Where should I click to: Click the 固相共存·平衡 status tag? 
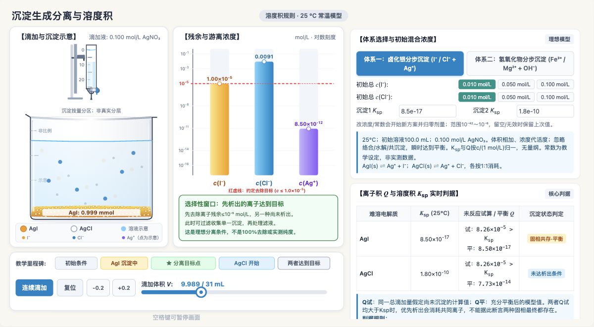546,239
